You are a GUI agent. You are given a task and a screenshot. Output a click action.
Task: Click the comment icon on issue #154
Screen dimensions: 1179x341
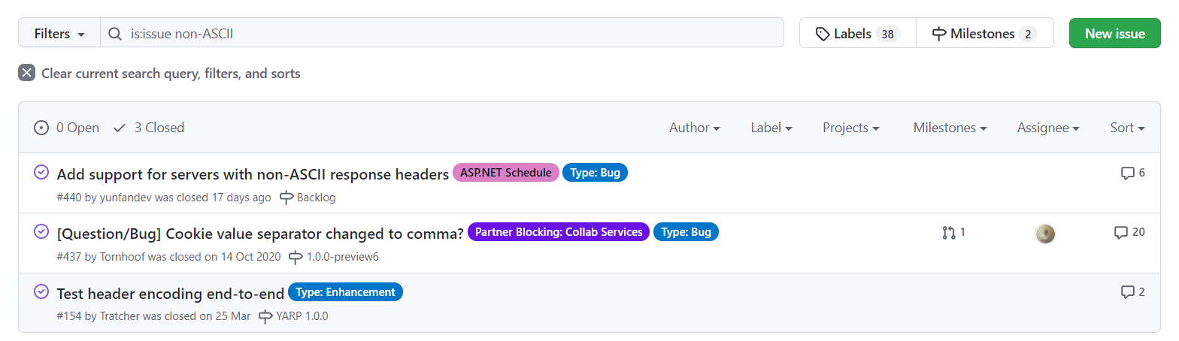pyautogui.click(x=1127, y=292)
